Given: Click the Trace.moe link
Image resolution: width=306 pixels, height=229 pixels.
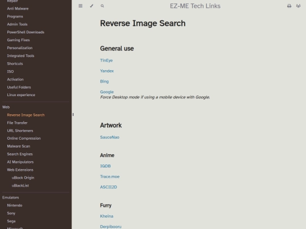Looking at the screenshot, I should (110, 176).
